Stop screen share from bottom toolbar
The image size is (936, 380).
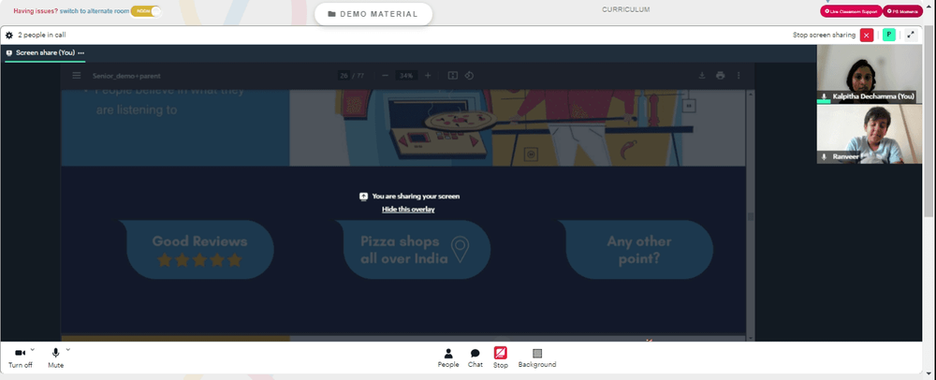coord(500,358)
